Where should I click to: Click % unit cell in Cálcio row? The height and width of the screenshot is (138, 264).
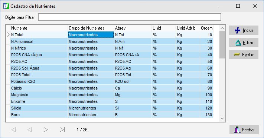[164, 88]
